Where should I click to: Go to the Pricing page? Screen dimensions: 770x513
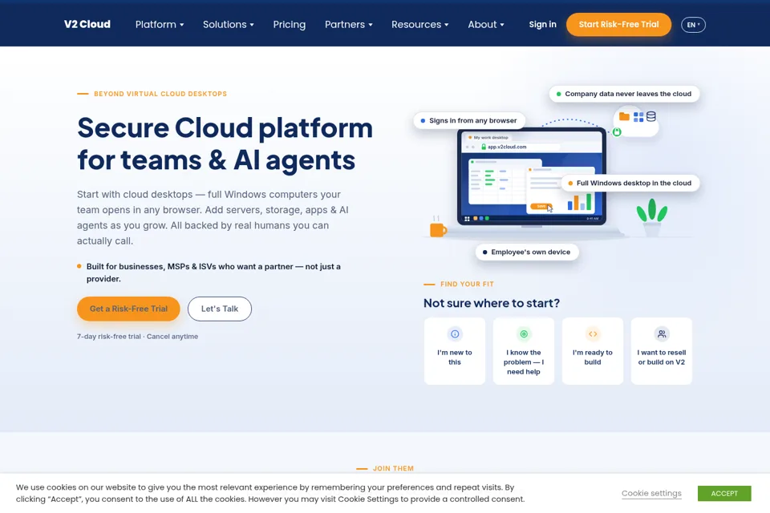click(x=290, y=24)
